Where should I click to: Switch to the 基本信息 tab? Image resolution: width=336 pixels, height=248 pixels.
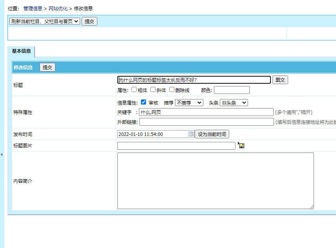[x=21, y=51]
